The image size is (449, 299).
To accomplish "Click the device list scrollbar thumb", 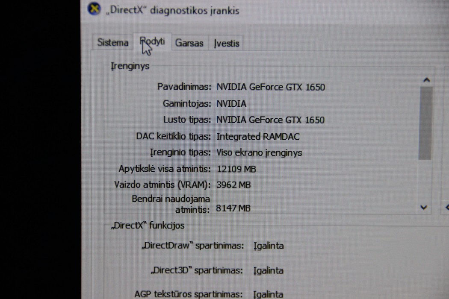I will (425, 123).
